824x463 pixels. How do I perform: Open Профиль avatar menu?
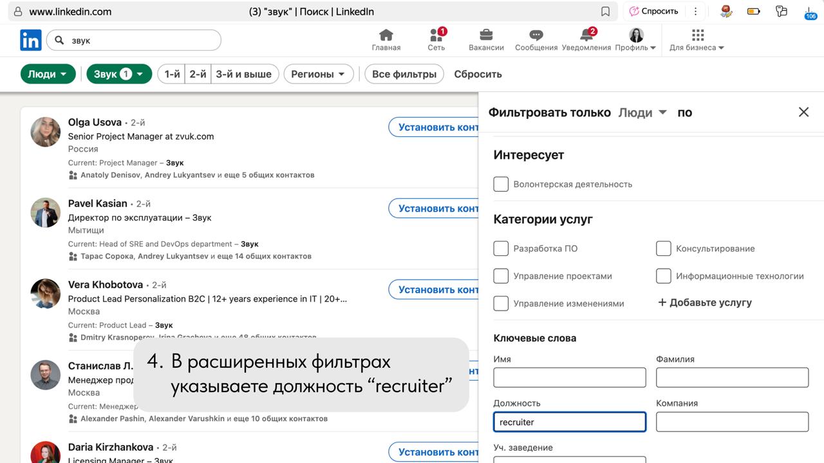coord(635,40)
